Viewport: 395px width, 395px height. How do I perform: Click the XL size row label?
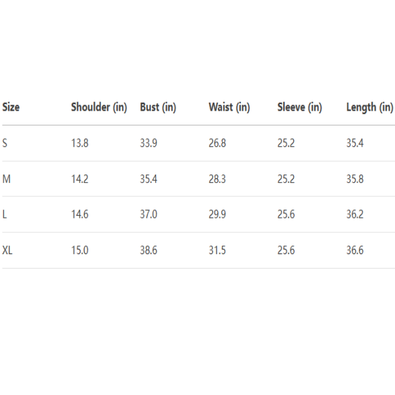[8, 250]
